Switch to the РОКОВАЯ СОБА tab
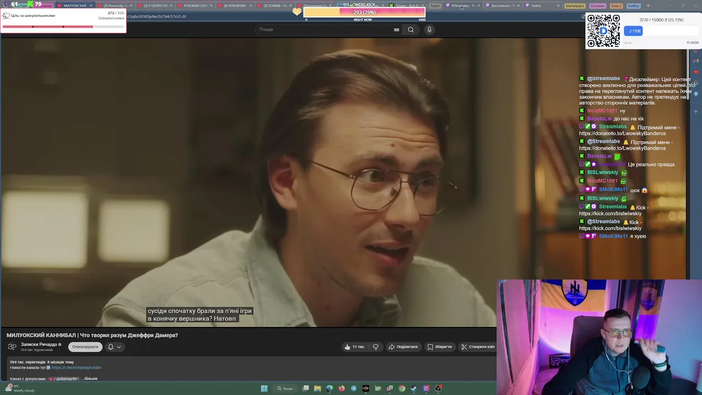The width and height of the screenshot is (702, 395). (x=196, y=5)
